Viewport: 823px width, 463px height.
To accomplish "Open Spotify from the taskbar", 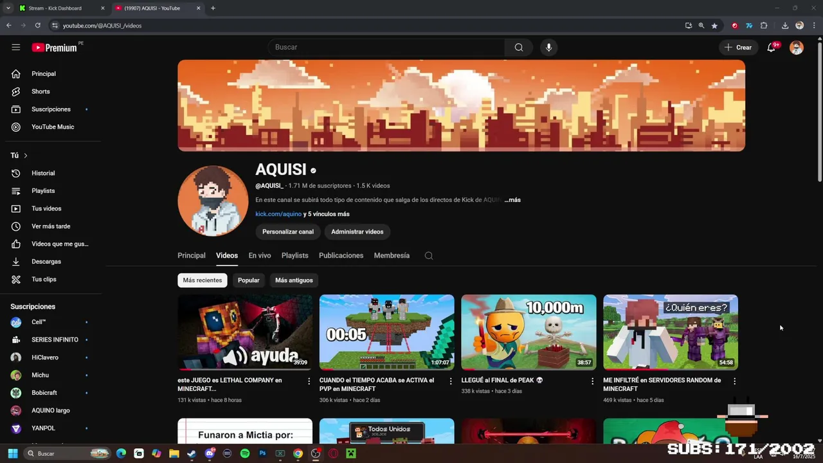I will [x=245, y=453].
